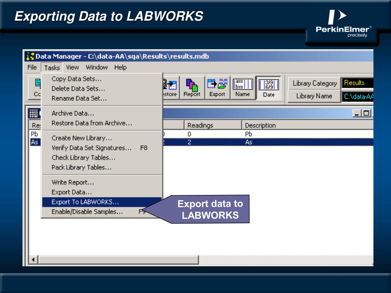The image size is (391, 293).
Task: Maximize the inner library window
Action: click(x=366, y=113)
